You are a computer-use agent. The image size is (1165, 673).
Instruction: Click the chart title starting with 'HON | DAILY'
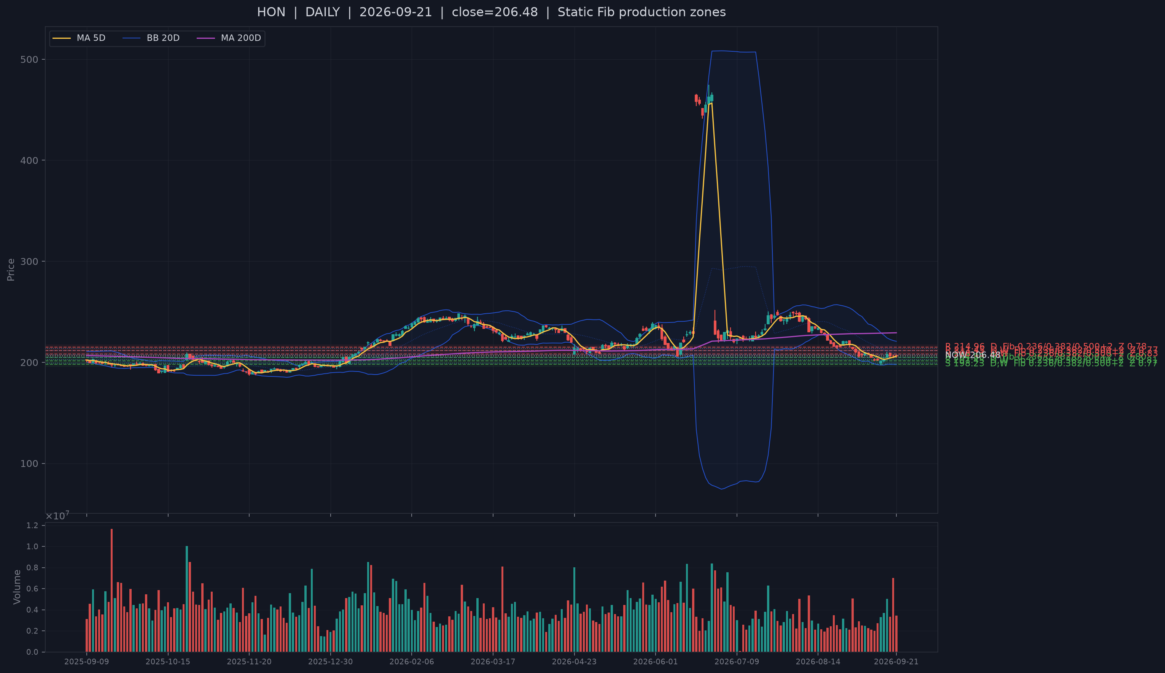coord(492,12)
